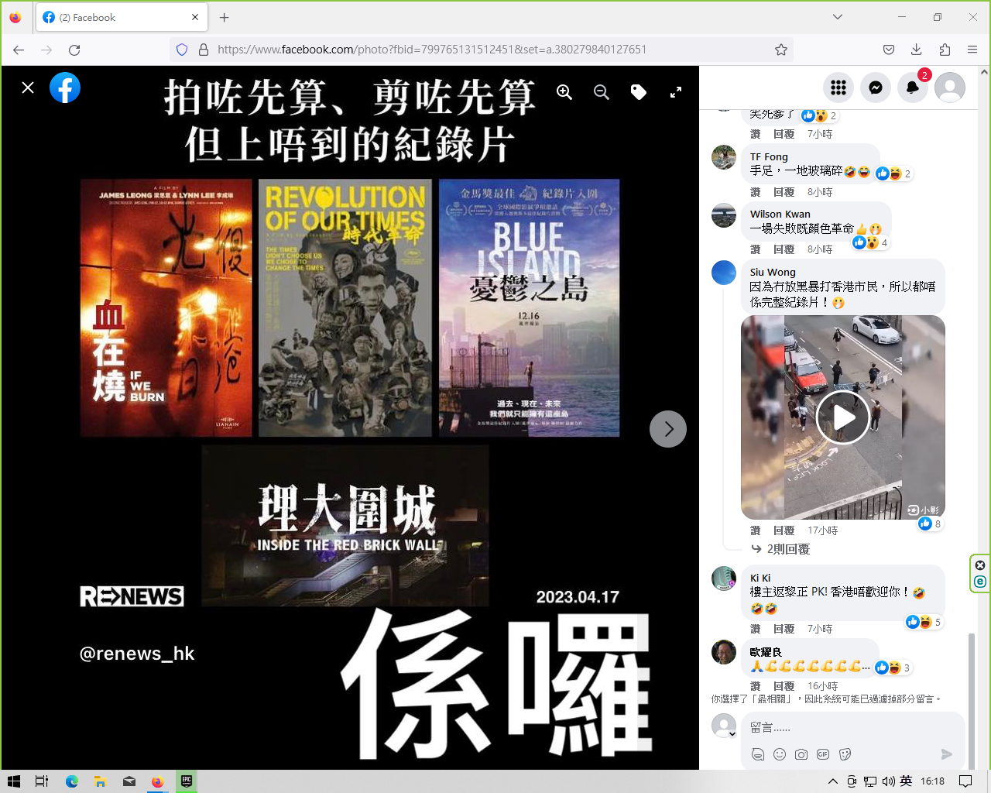This screenshot has width=991, height=793.
Task: Like TF Fong's comment
Action: point(756,192)
